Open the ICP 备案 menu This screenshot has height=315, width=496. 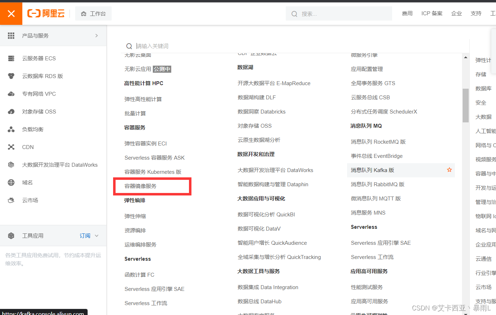[x=432, y=13]
